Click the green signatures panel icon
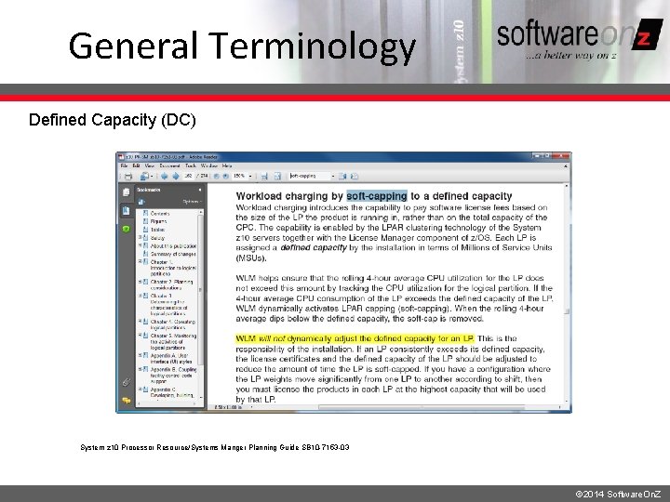The width and height of the screenshot is (670, 502). [x=126, y=229]
